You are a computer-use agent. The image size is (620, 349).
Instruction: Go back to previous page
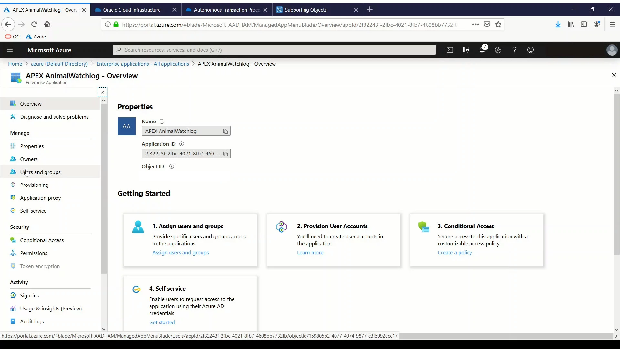[8, 24]
